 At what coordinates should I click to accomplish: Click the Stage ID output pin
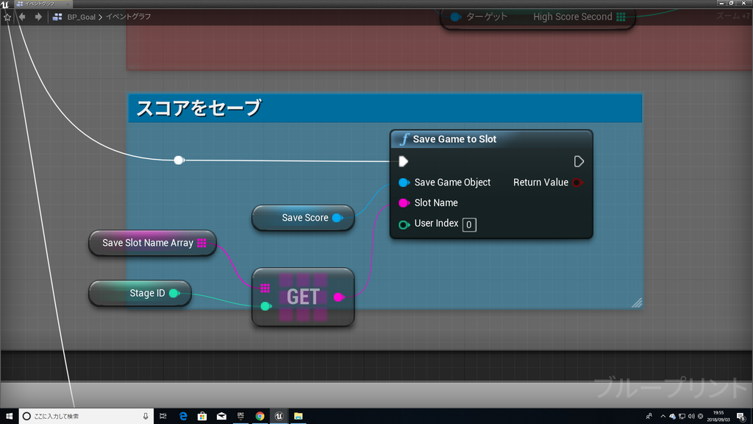coord(174,293)
